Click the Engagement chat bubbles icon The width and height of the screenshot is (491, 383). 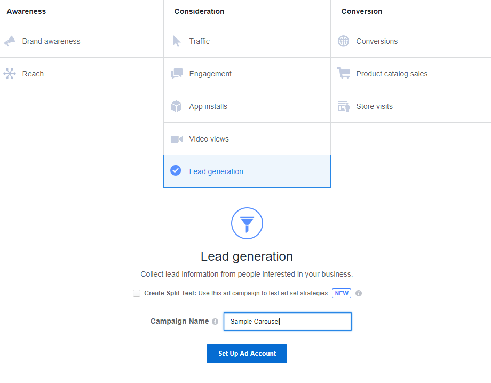pos(177,74)
